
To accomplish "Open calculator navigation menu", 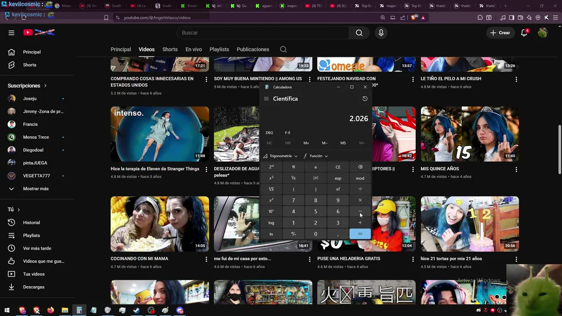I will [266, 99].
